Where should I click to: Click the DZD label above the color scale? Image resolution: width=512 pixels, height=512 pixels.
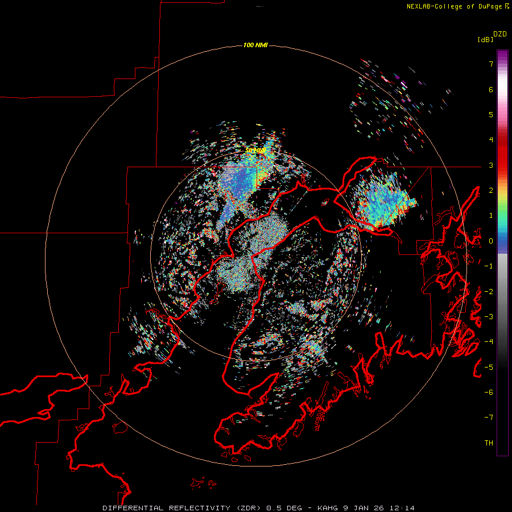(x=500, y=34)
